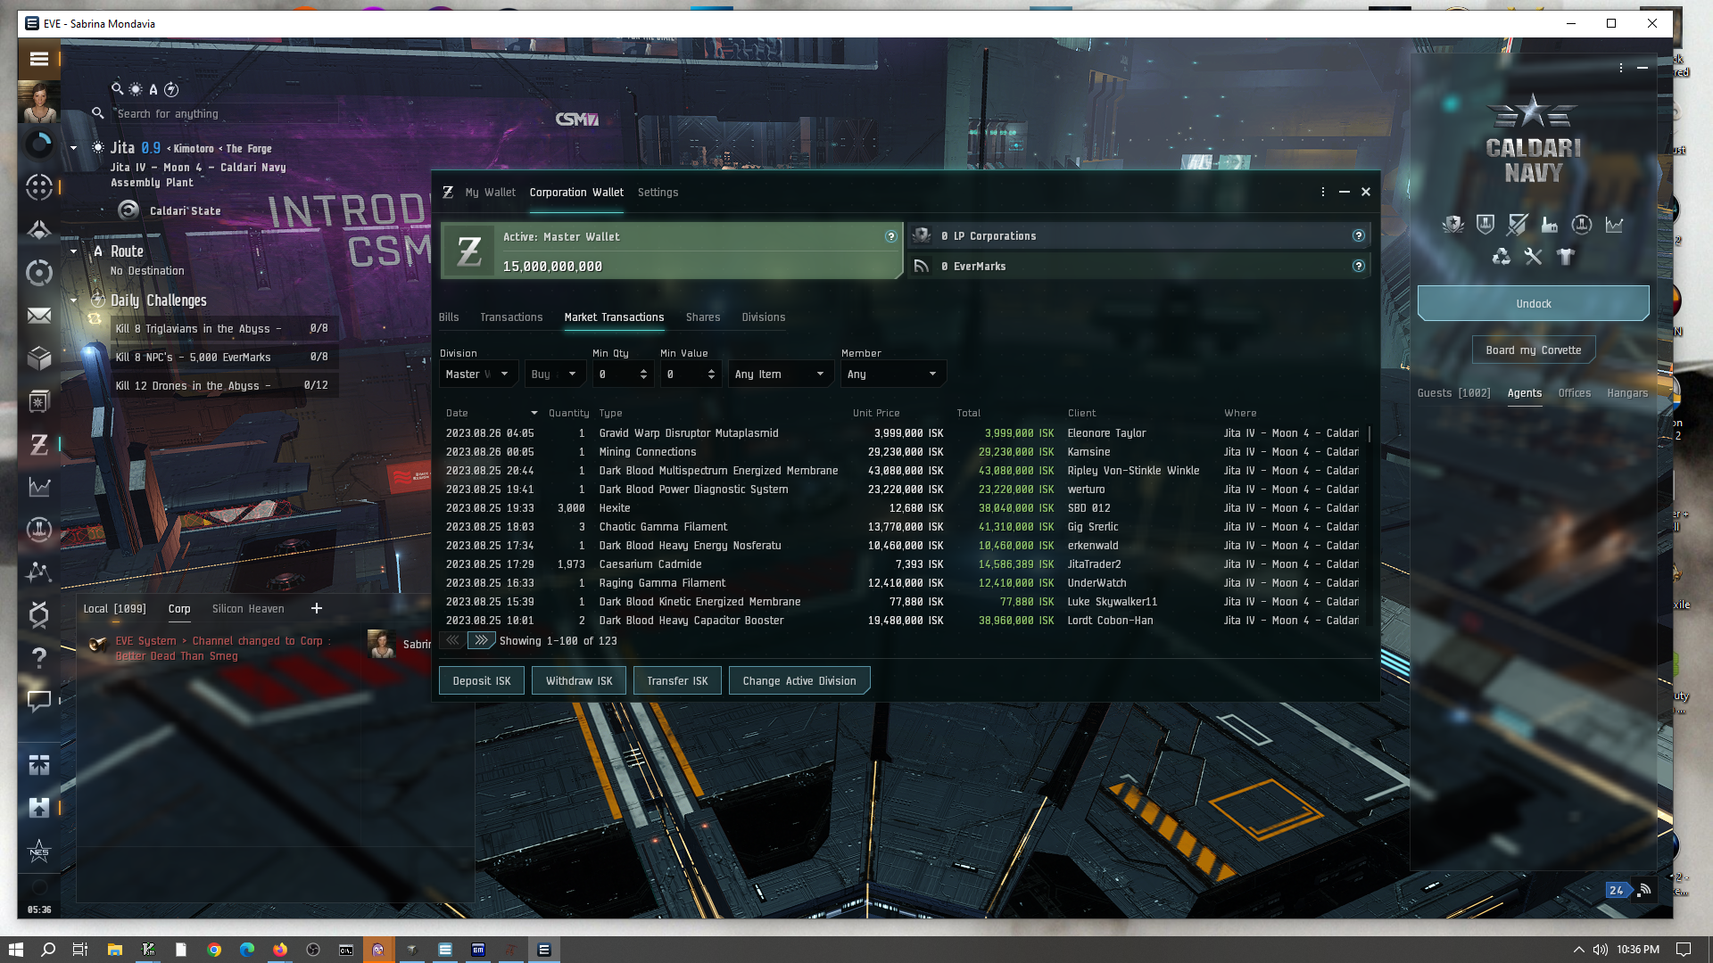Open the NES store star icon

39,851
